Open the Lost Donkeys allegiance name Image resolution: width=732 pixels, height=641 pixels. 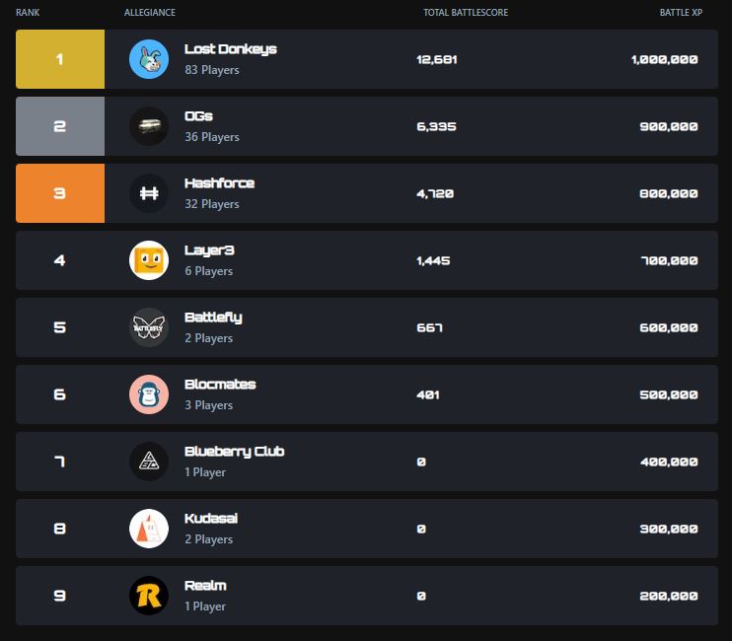(231, 49)
